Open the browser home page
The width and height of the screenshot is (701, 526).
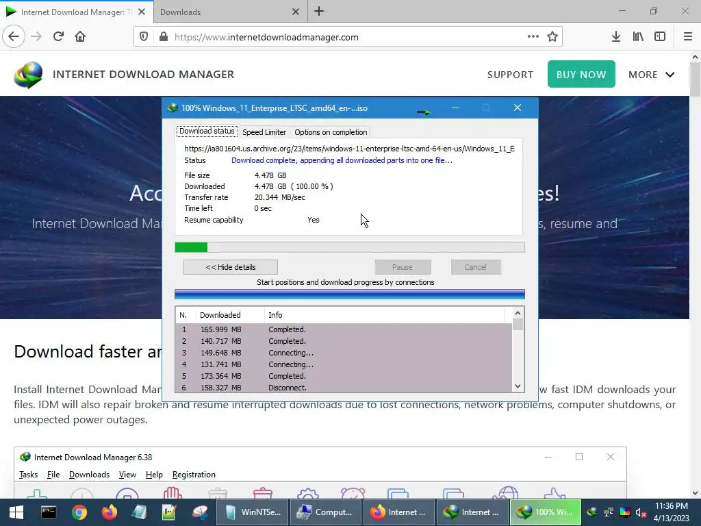(x=80, y=37)
